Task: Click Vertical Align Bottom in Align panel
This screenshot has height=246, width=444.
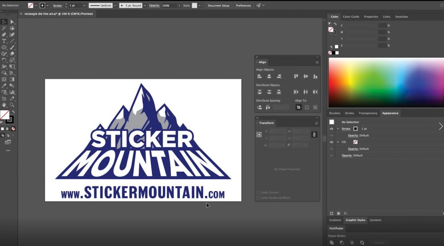Action: click(x=315, y=76)
